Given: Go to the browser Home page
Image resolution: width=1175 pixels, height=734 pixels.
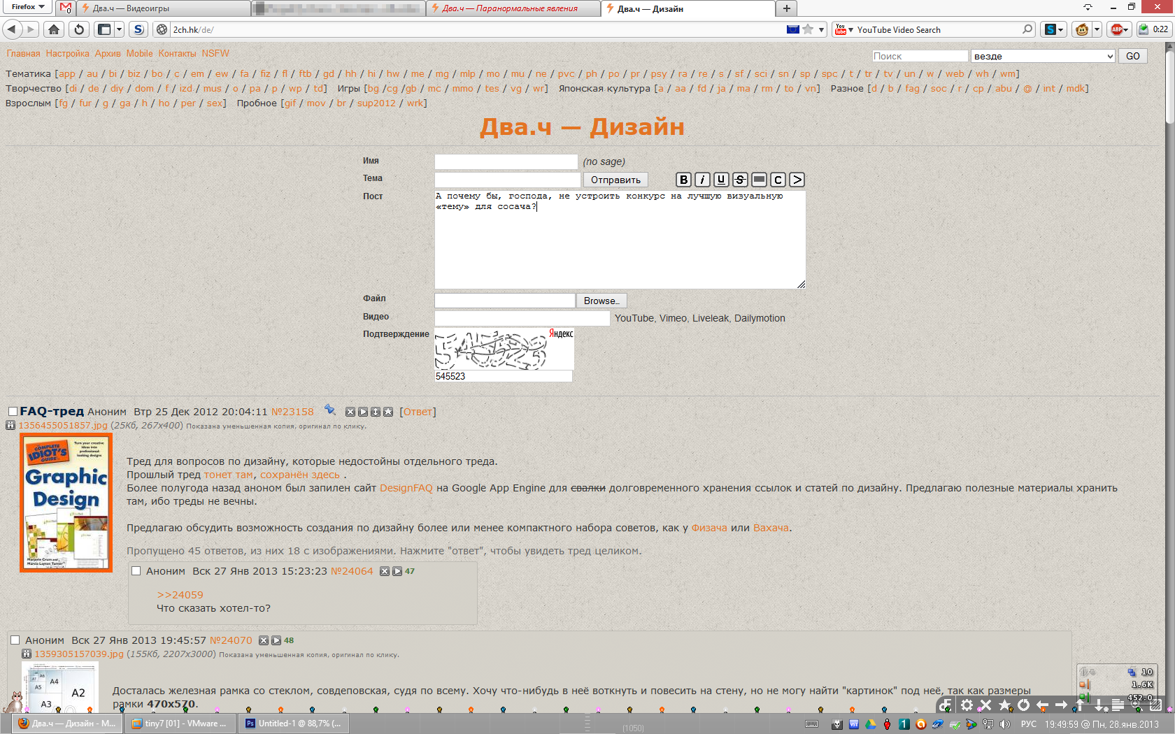Looking at the screenshot, I should (x=54, y=29).
